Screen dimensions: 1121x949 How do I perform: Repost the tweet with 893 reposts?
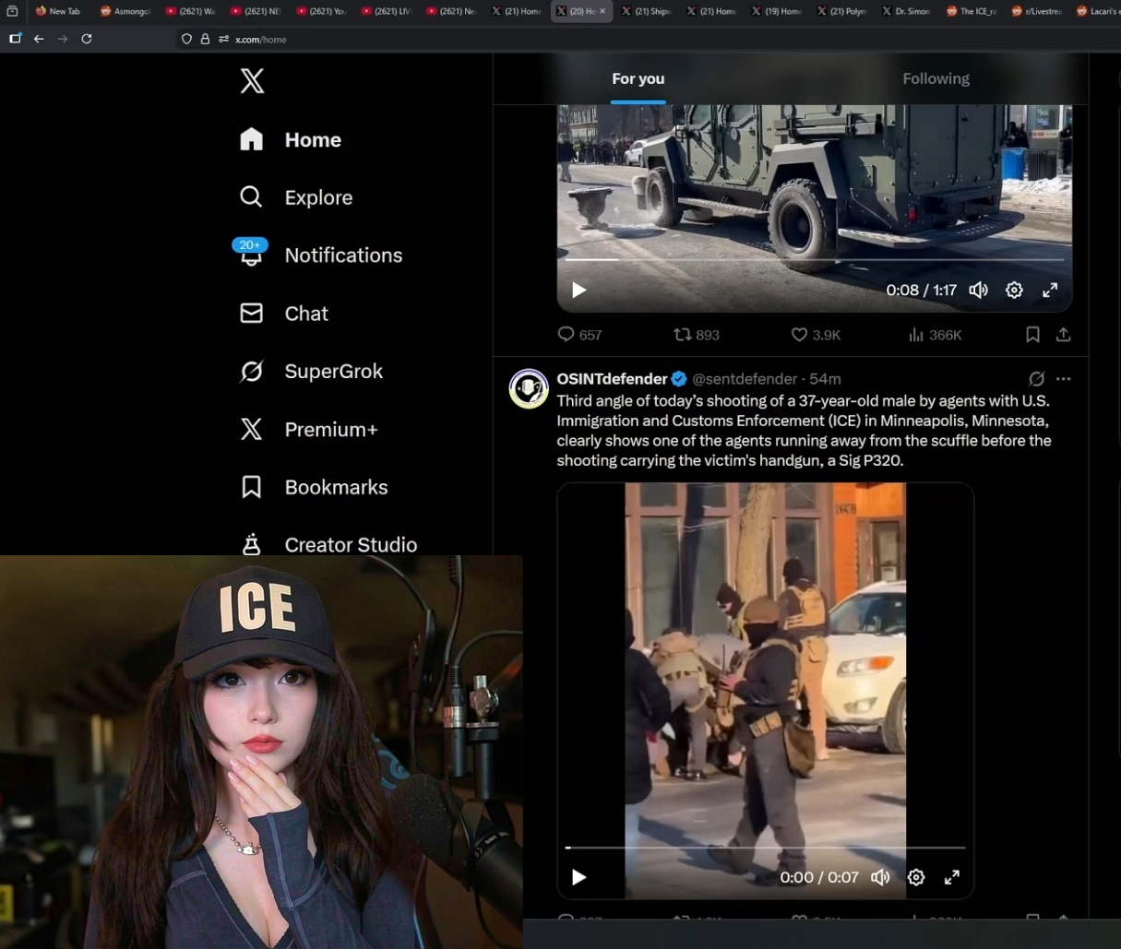click(697, 335)
